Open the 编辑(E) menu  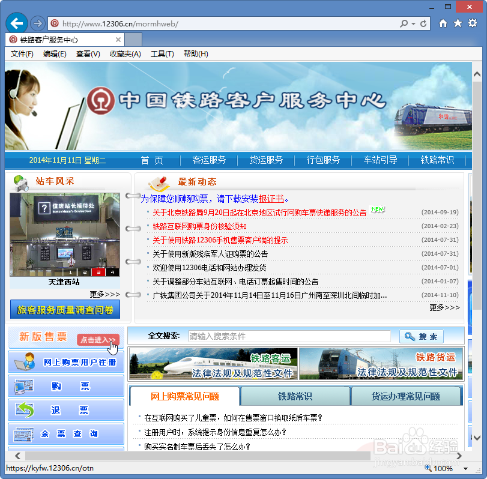click(x=55, y=54)
